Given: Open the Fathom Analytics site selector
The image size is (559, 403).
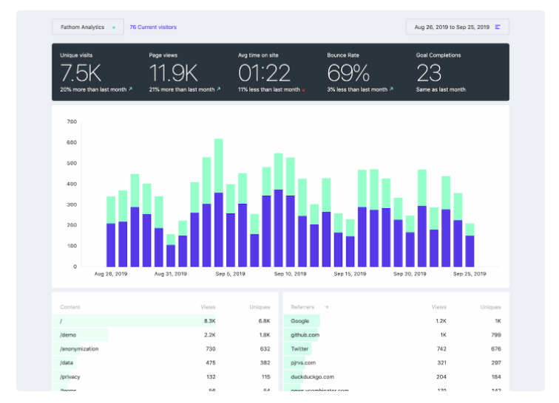Looking at the screenshot, I should 88,27.
